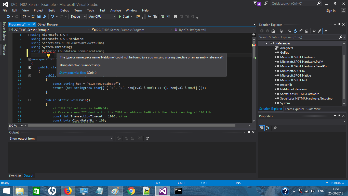The image size is (348, 196).
Task: Click the Refresh icon in Solution Explorer
Action: (295, 31)
